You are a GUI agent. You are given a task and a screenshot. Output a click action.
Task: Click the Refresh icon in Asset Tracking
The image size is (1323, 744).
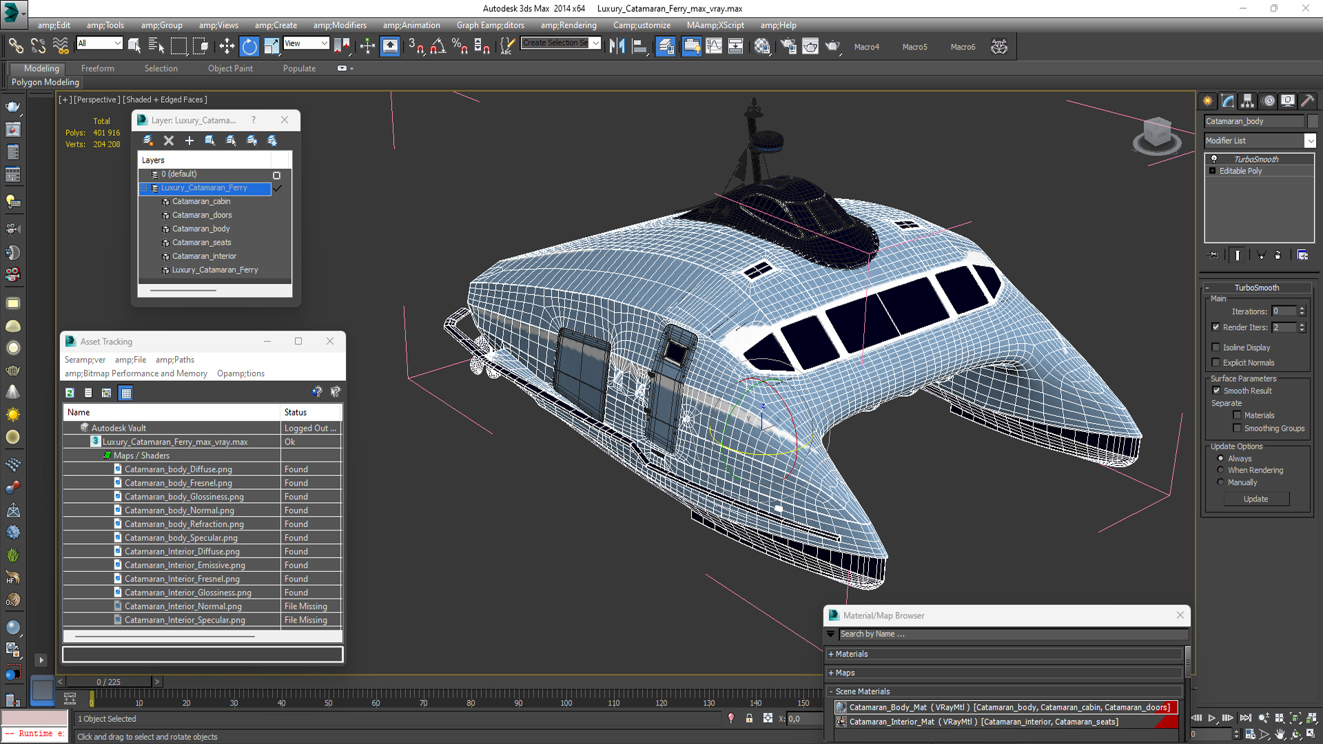[x=70, y=393]
